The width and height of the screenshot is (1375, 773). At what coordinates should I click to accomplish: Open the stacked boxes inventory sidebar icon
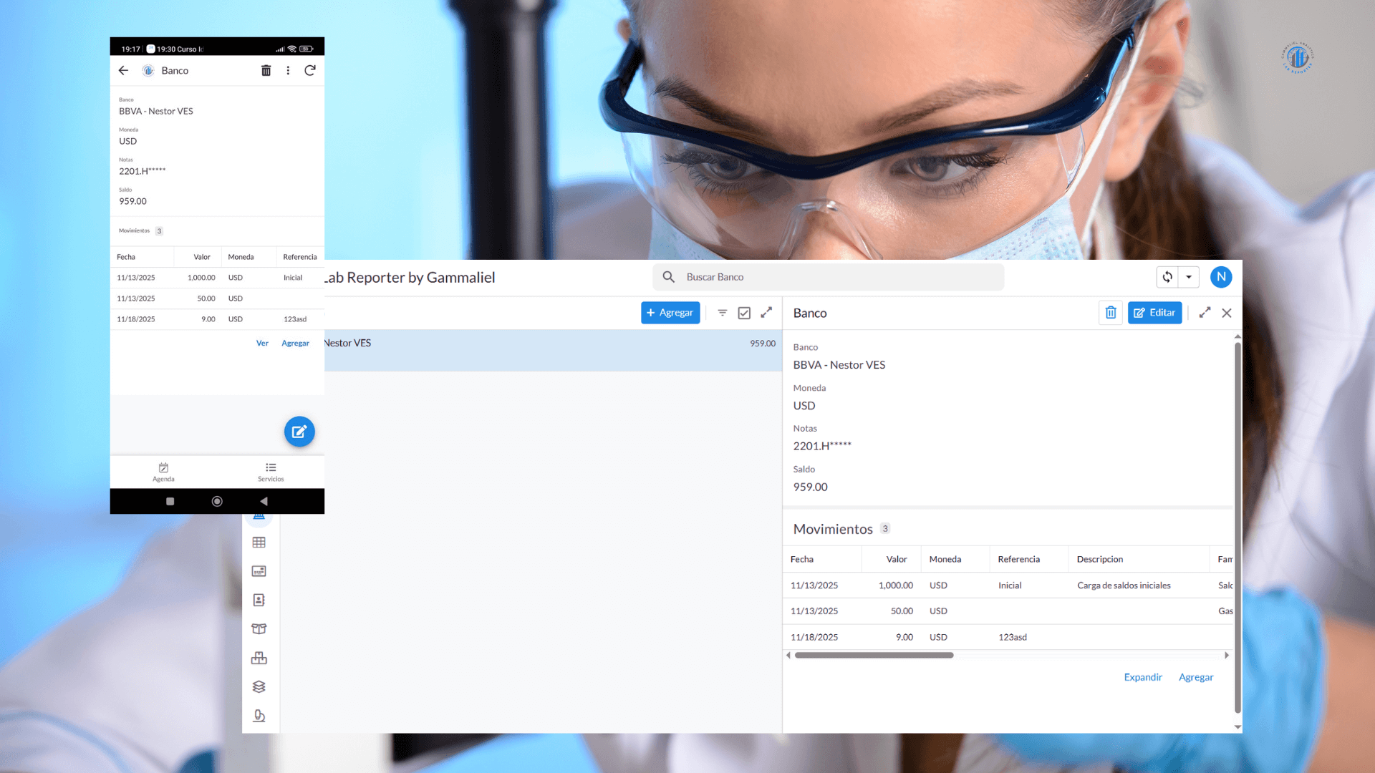point(259,658)
